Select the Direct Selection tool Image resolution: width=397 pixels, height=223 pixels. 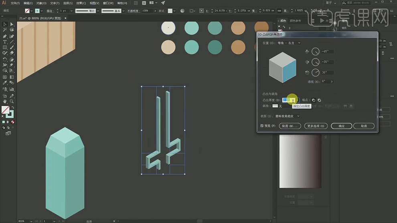[x=12, y=24]
